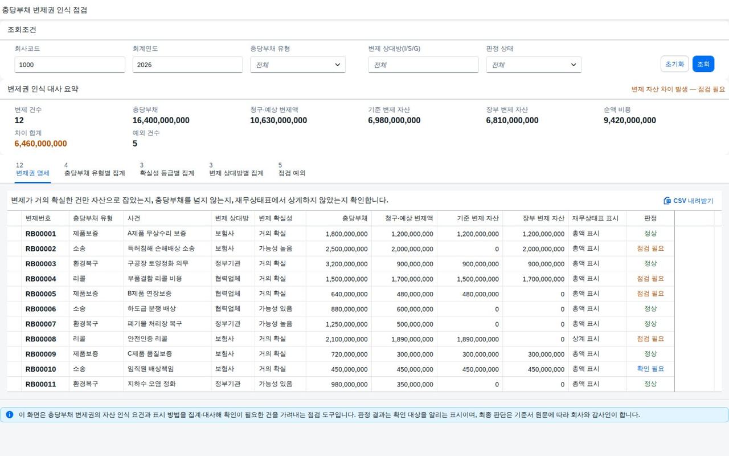Click 점검 필요 status for RB00002
Viewport: 729px width, 456px height.
tap(650, 249)
